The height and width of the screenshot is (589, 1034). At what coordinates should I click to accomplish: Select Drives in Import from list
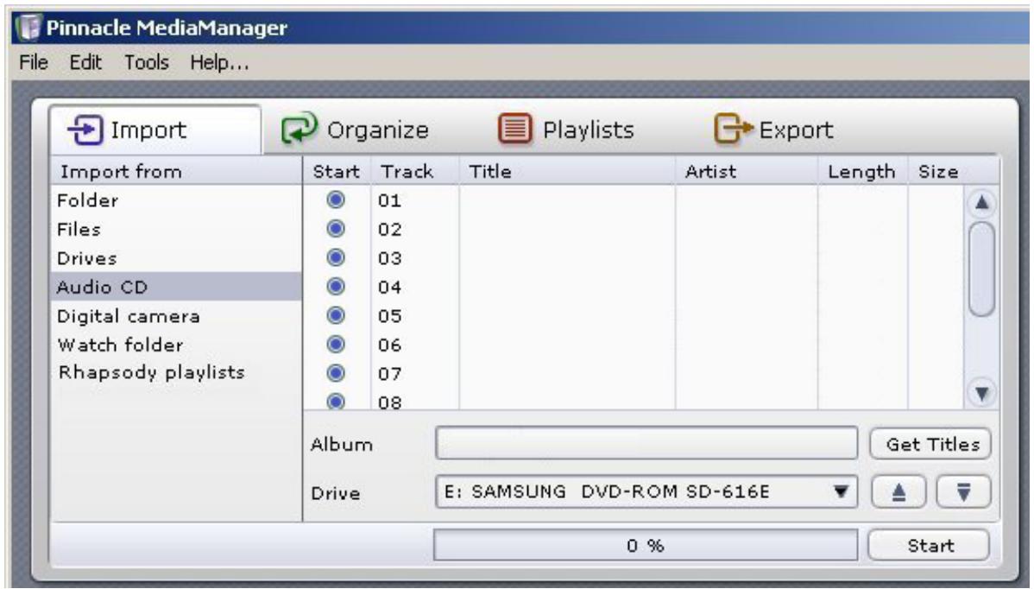(x=176, y=258)
